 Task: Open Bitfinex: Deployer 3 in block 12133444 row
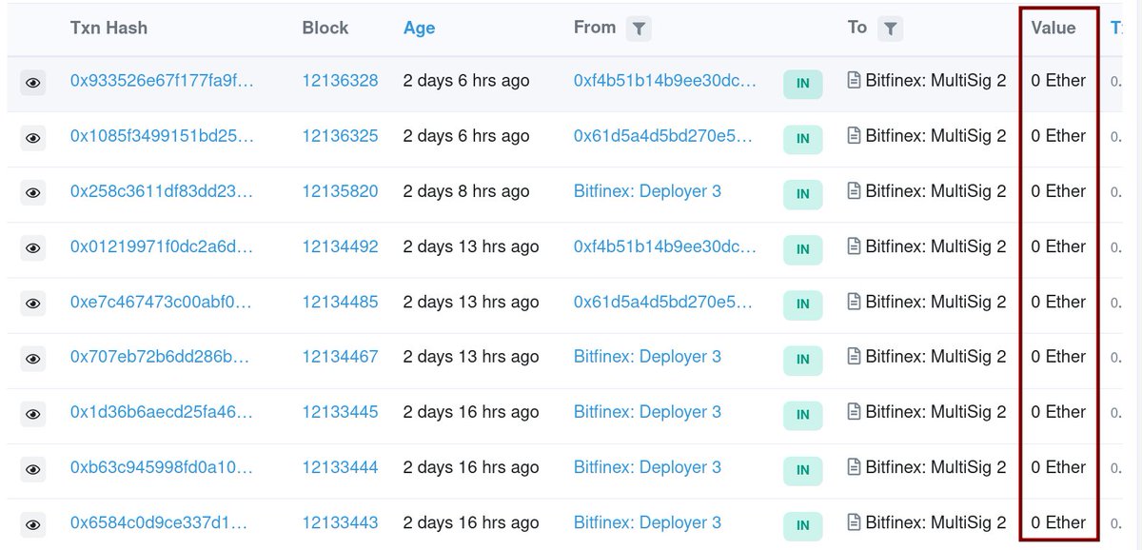click(x=647, y=467)
